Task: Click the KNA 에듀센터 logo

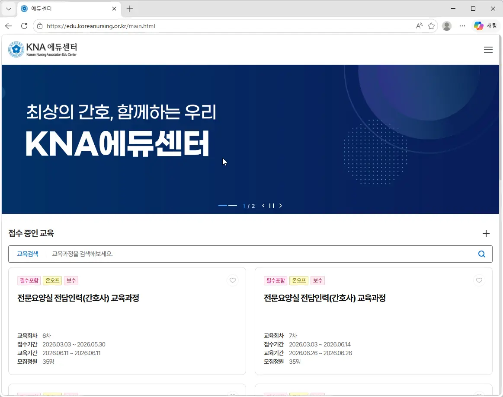Action: tap(43, 50)
